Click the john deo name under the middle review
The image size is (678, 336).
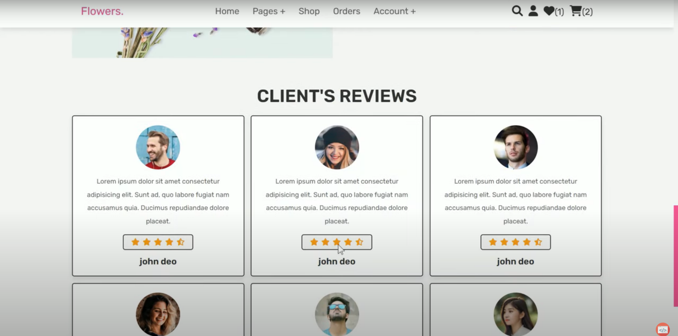pyautogui.click(x=337, y=261)
